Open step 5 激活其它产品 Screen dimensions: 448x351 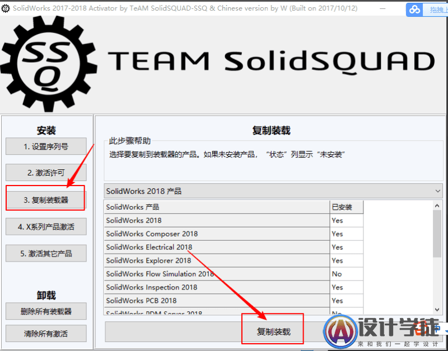[46, 253]
